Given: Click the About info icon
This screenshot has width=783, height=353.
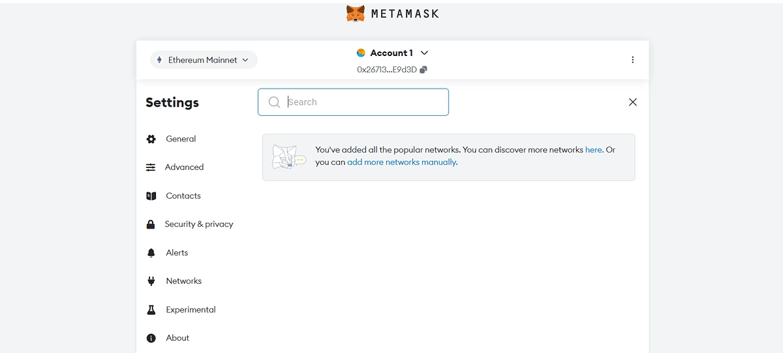Looking at the screenshot, I should [x=151, y=338].
